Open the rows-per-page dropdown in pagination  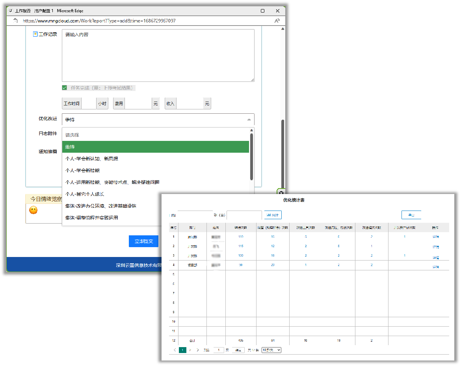tap(271, 350)
